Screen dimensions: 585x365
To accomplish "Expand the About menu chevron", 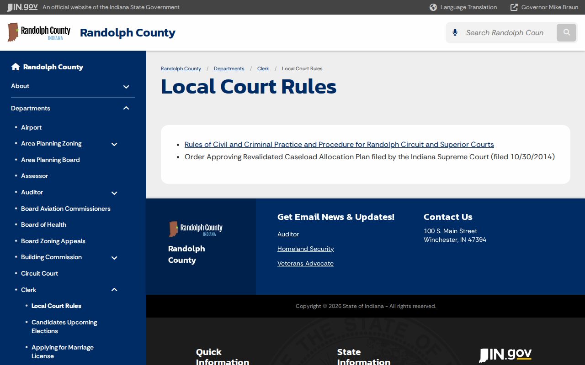I will [126, 87].
